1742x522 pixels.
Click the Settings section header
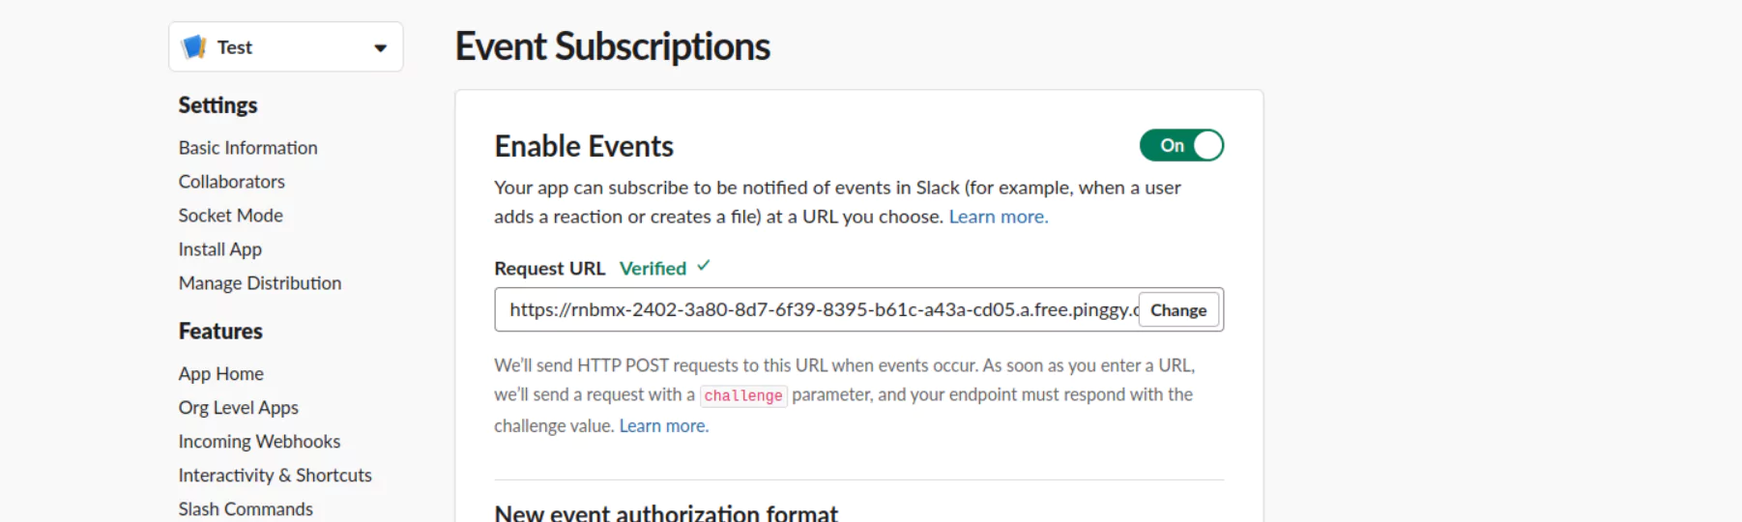pos(218,105)
